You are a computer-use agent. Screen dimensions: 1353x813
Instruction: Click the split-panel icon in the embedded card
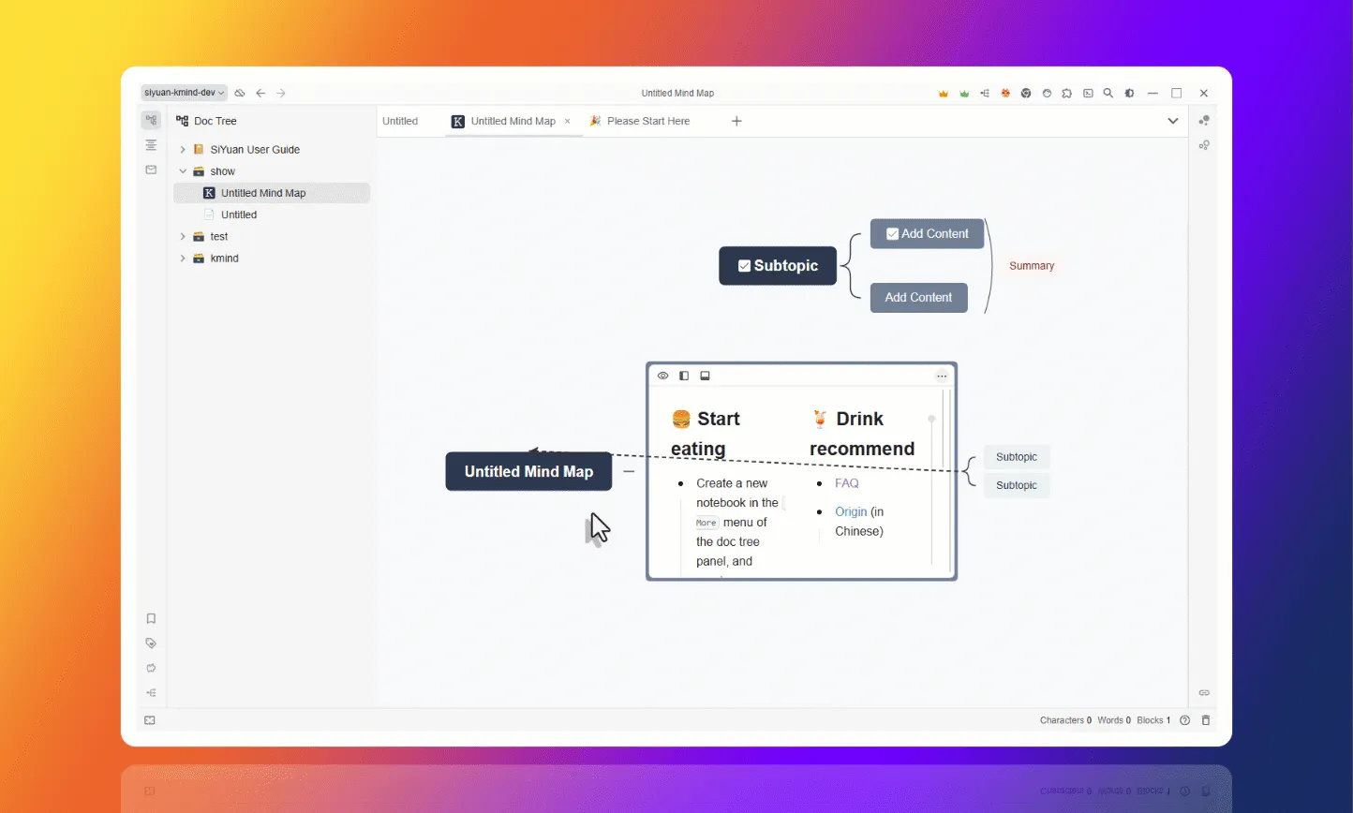[684, 376]
